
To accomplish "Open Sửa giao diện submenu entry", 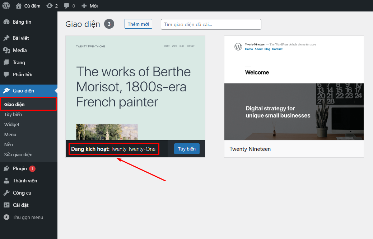I will pyautogui.click(x=18, y=154).
